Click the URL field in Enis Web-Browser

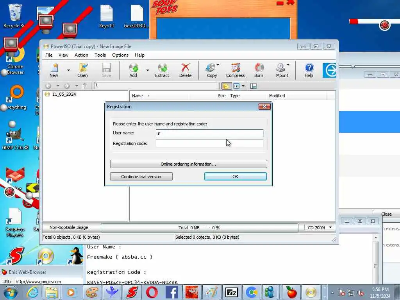pos(48,282)
